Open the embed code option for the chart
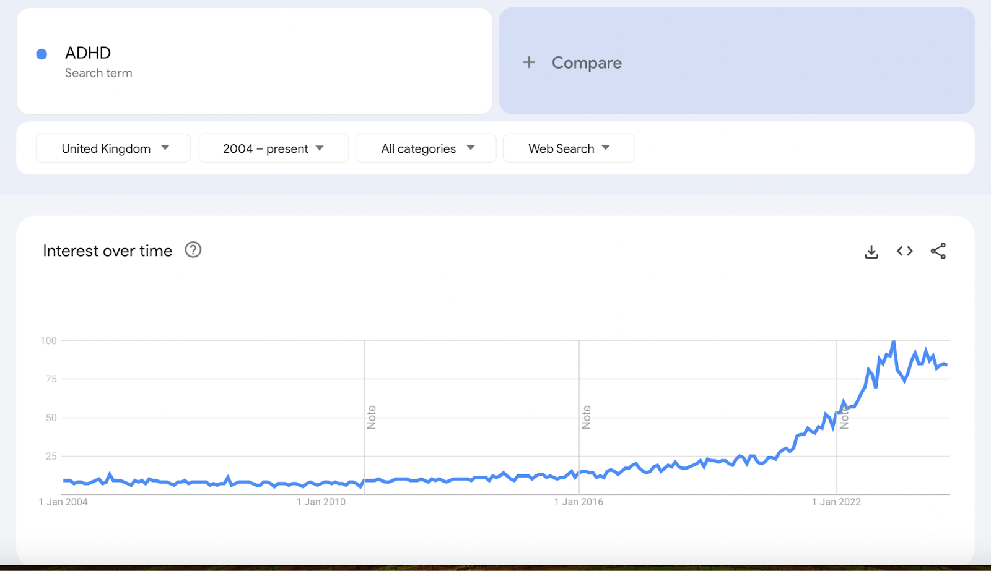Image resolution: width=991 pixels, height=571 pixels. (904, 251)
